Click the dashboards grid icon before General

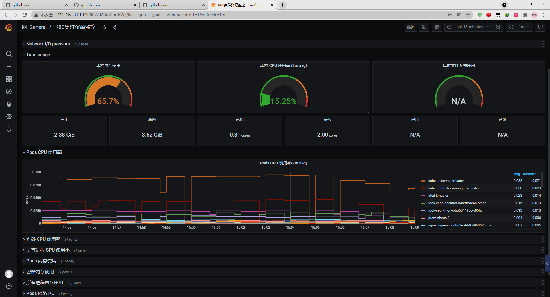24,27
